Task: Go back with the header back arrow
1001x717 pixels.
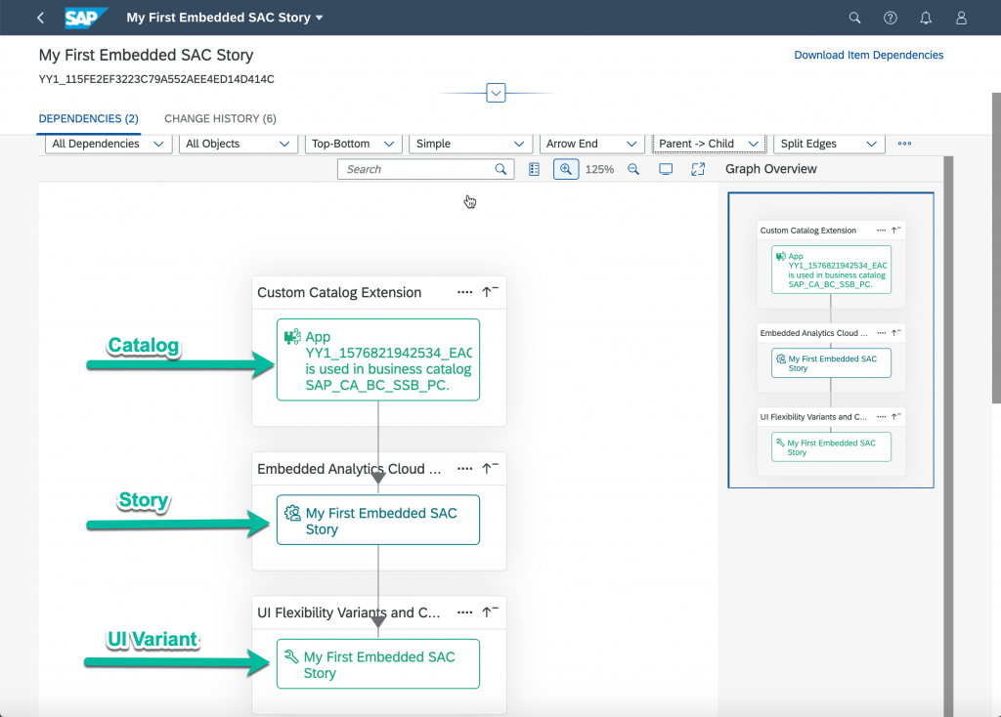Action: coord(41,18)
